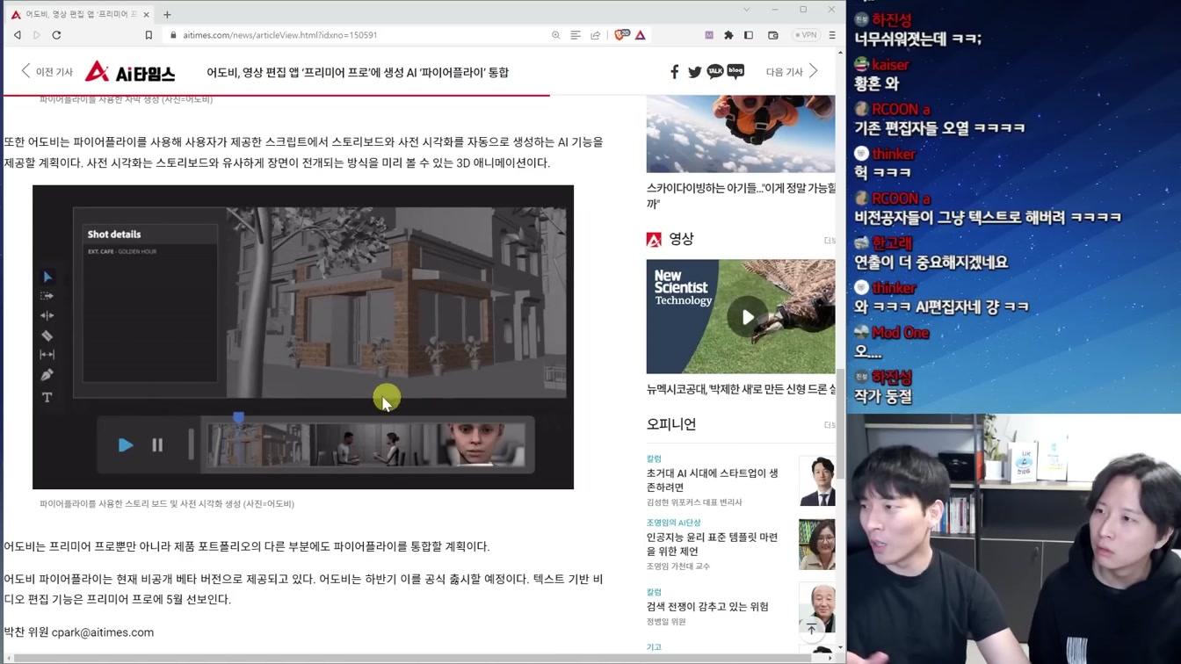The width and height of the screenshot is (1181, 664).
Task: Open the browser extensions puzzle icon
Action: tap(728, 35)
